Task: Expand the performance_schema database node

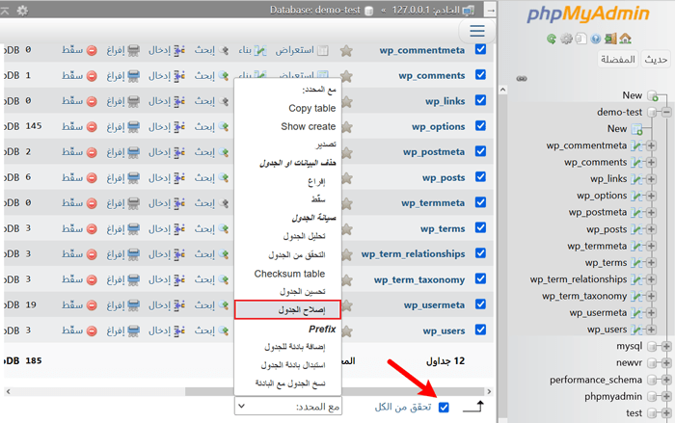Action: point(666,380)
